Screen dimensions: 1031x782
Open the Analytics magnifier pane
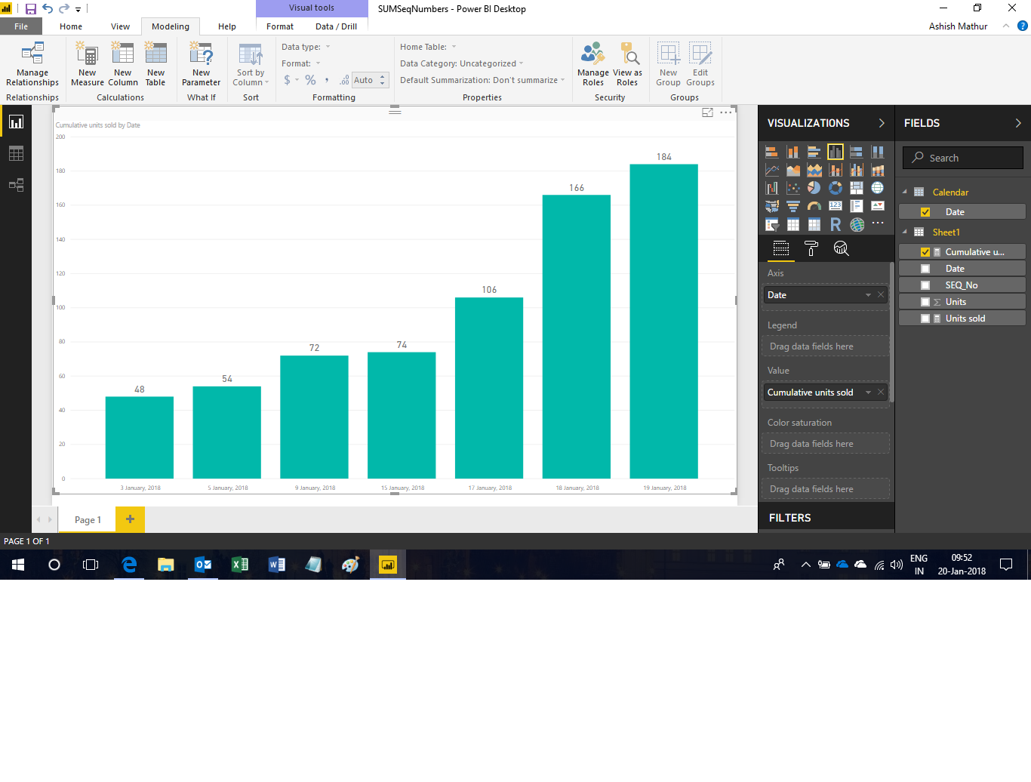pos(841,248)
